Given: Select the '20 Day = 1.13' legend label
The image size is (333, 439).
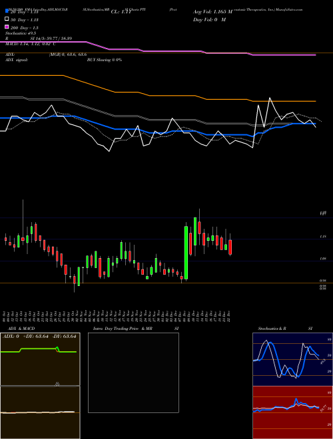Looking at the screenshot, I should [x=25, y=12].
